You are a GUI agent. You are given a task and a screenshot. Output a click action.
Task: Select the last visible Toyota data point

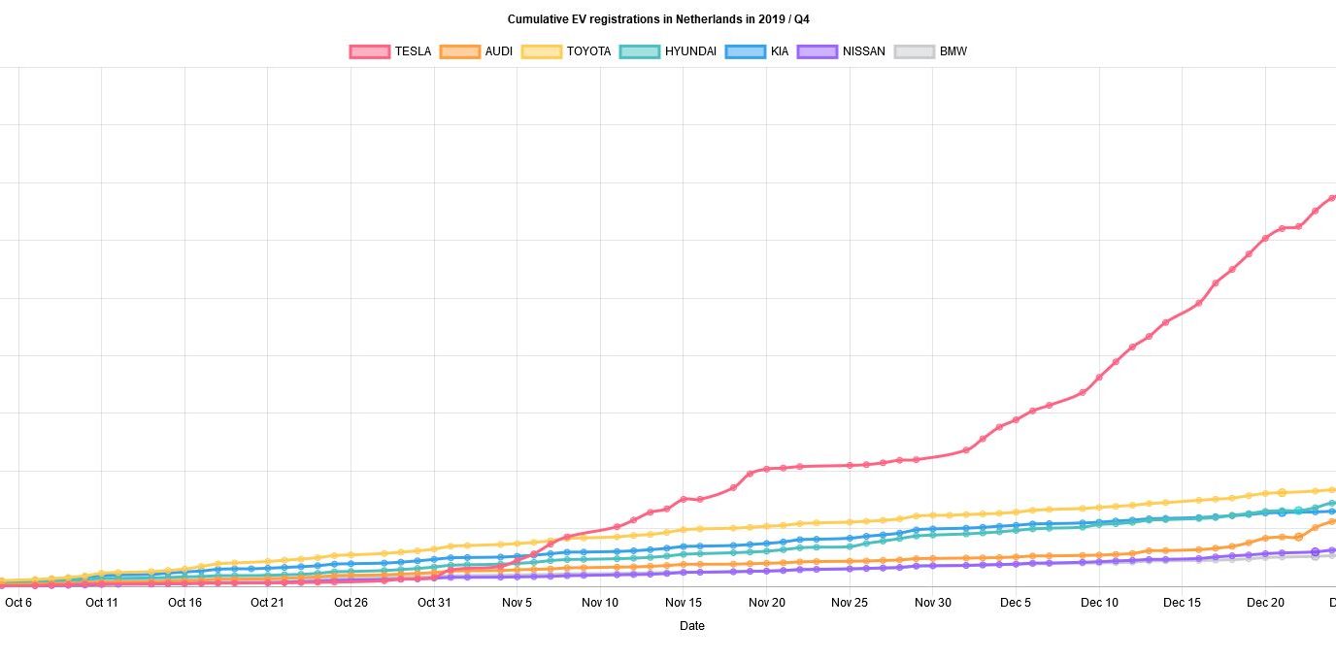pyautogui.click(x=1332, y=490)
